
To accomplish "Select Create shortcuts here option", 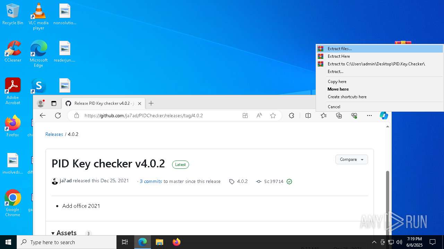I will 380,97.
